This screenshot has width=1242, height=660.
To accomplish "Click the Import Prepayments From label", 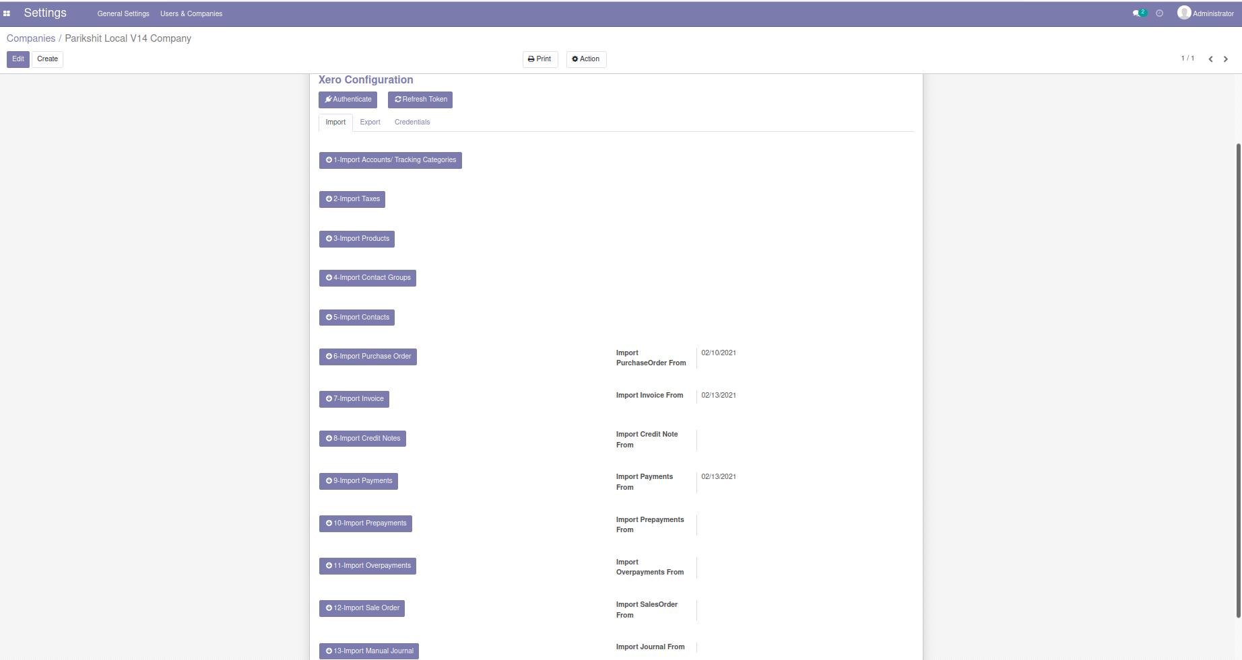I will [x=650, y=525].
